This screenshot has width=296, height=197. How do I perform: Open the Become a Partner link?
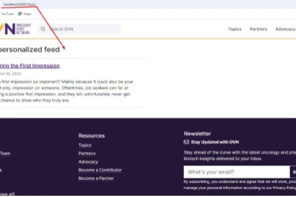(x=96, y=178)
